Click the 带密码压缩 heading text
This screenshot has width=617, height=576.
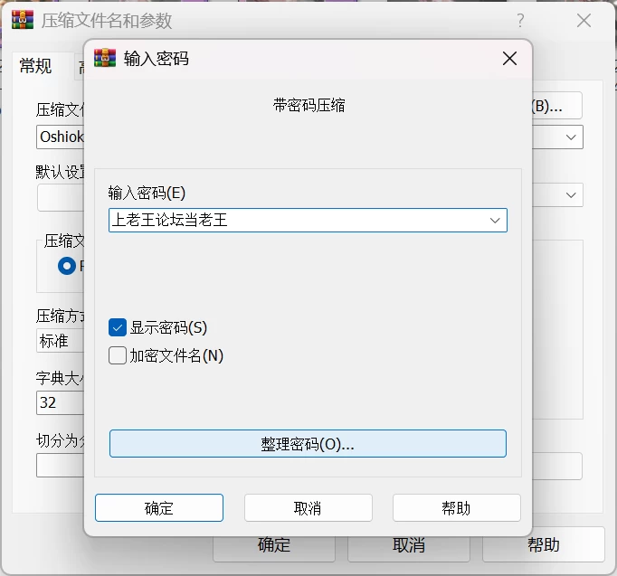tap(308, 106)
